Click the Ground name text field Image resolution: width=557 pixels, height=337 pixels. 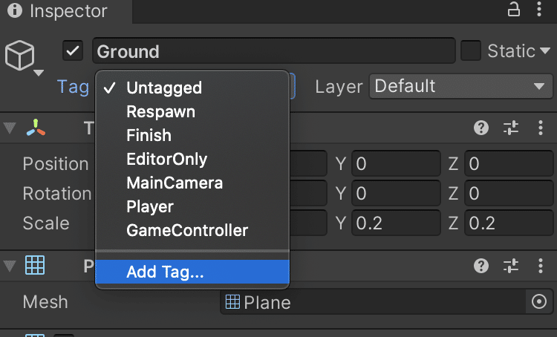(x=273, y=51)
